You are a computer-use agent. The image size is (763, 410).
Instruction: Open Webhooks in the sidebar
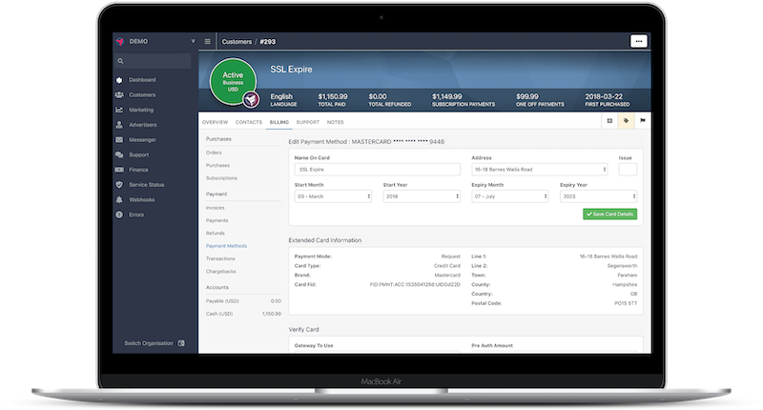click(x=141, y=200)
